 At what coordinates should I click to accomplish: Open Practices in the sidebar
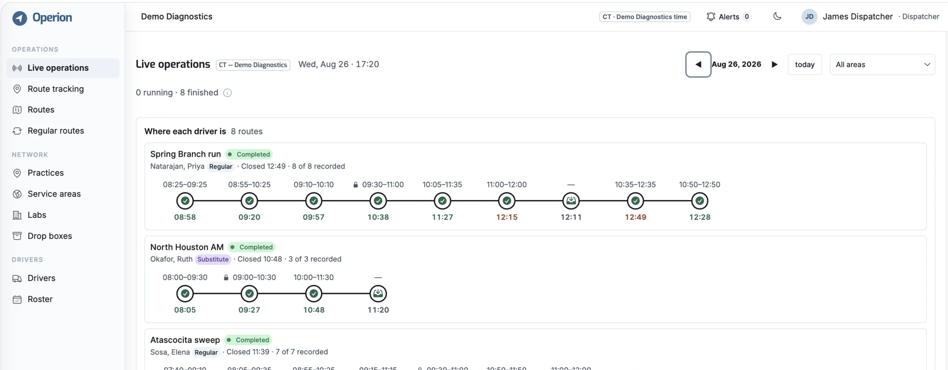pos(63,173)
